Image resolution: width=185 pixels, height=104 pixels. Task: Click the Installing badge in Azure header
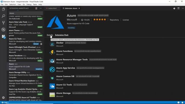click(x=71, y=28)
